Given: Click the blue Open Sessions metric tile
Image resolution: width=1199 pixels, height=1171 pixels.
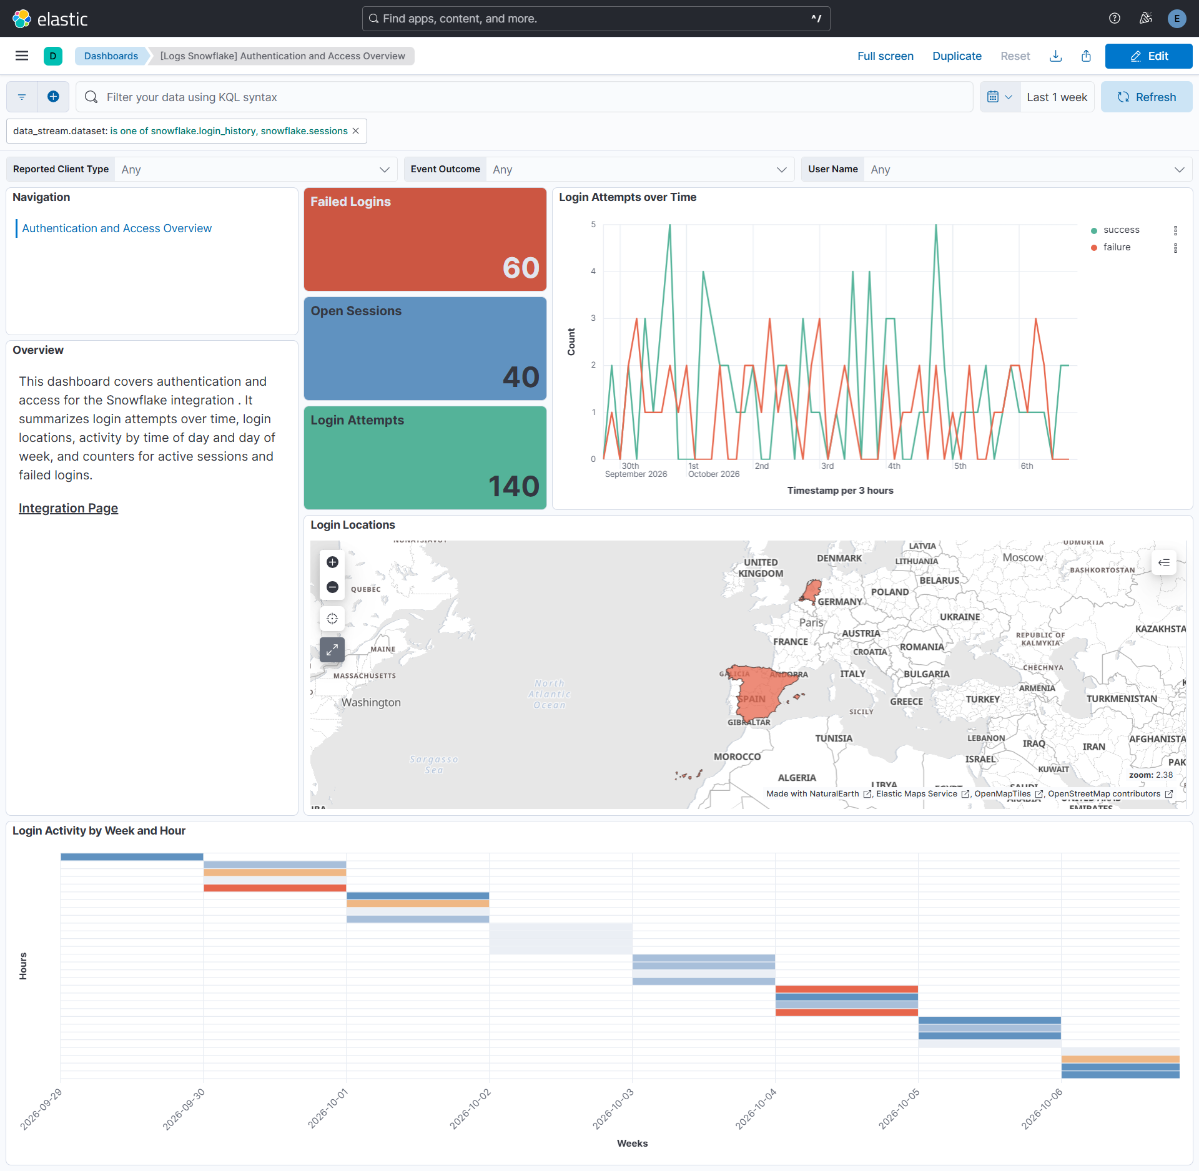Looking at the screenshot, I should pos(425,349).
